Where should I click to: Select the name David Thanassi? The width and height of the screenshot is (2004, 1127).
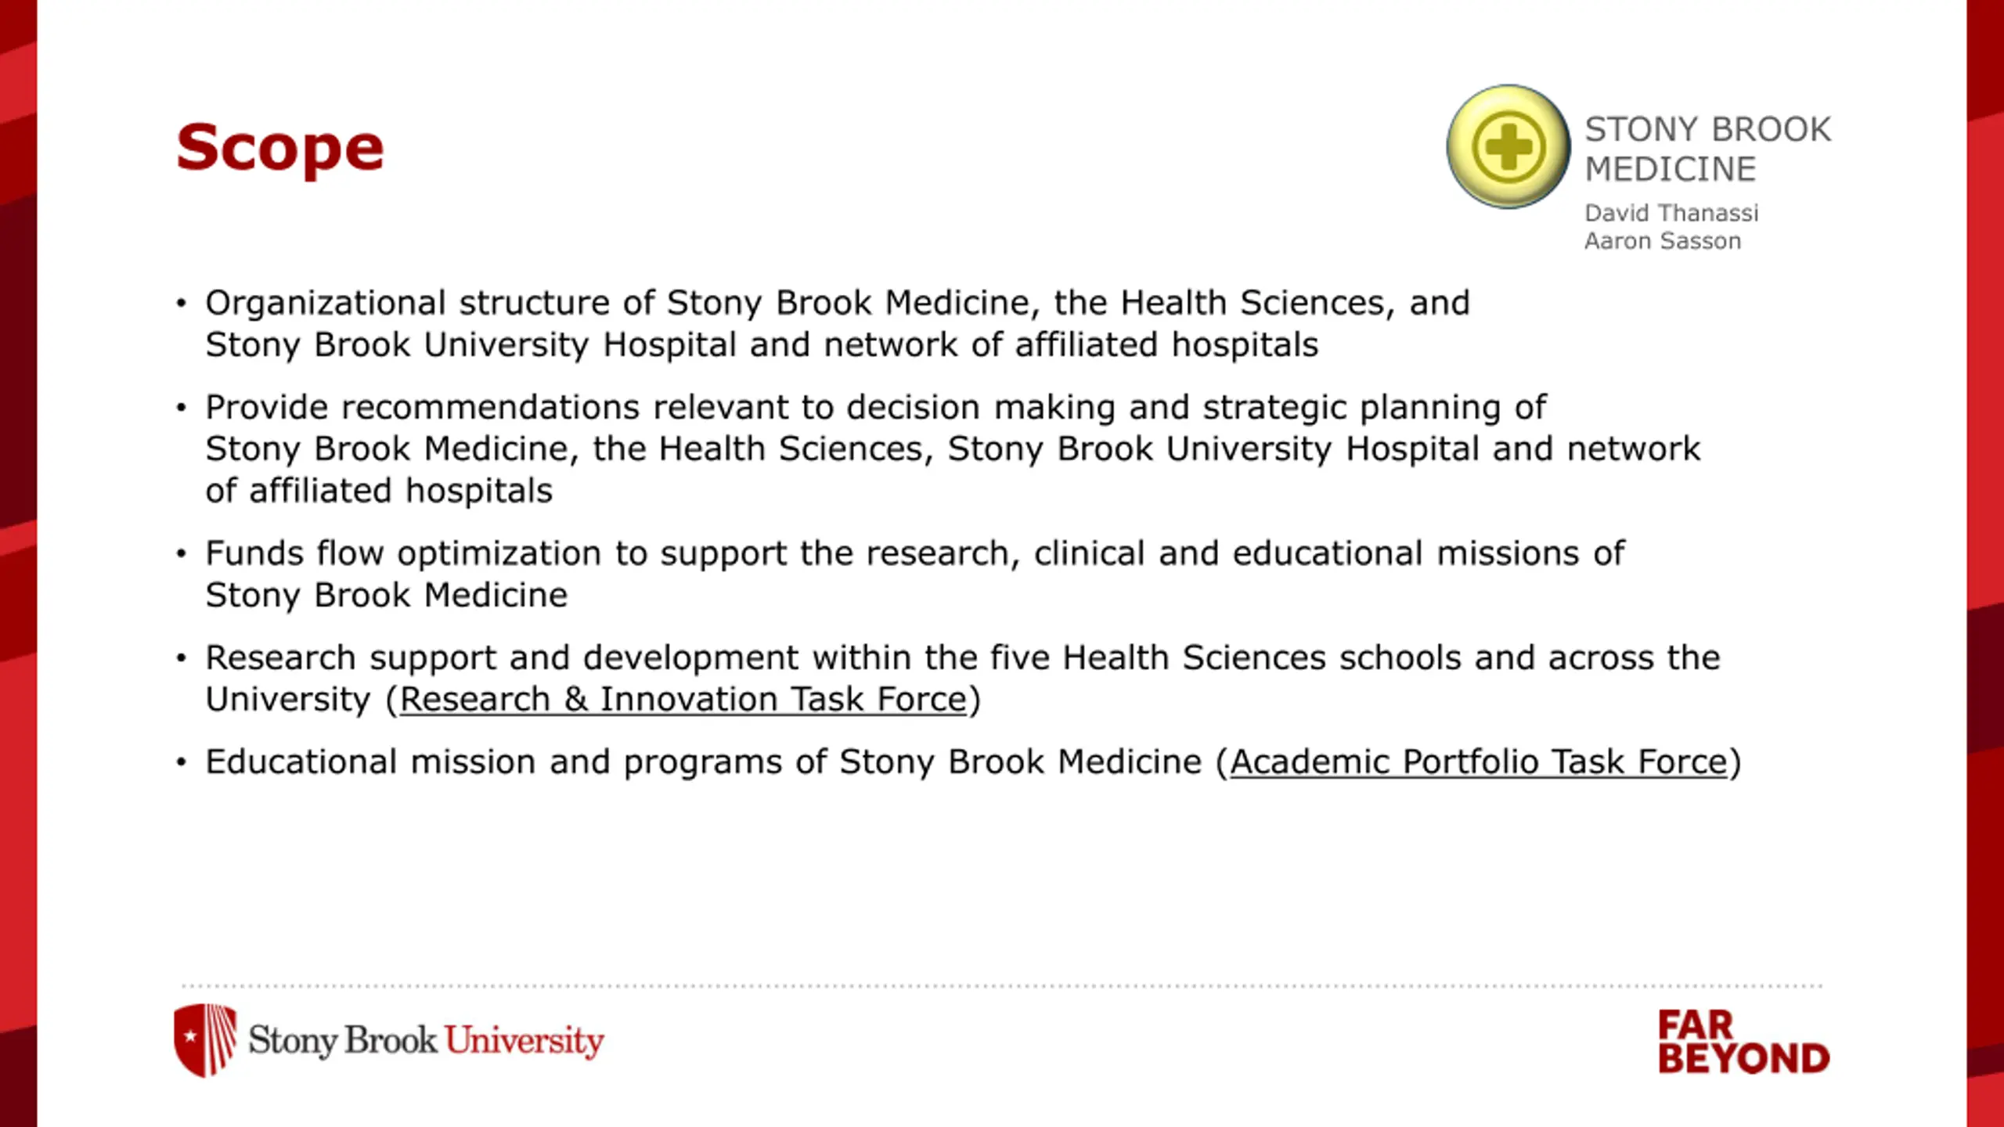click(1671, 213)
